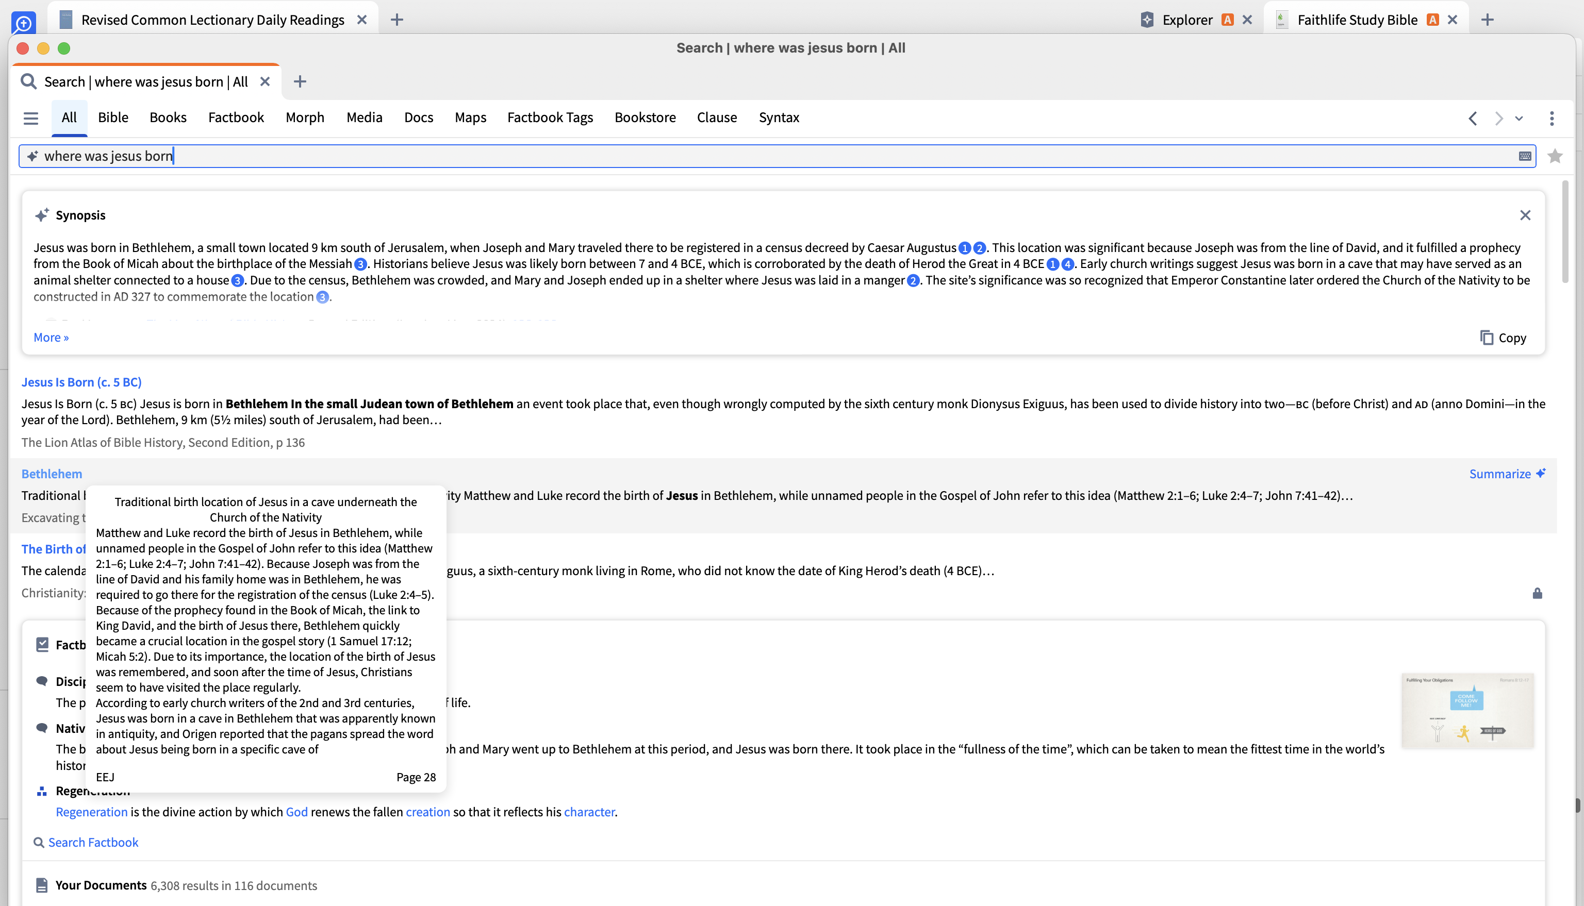Click the favorite star icon
Viewport: 1584px width, 906px height.
coord(1555,156)
